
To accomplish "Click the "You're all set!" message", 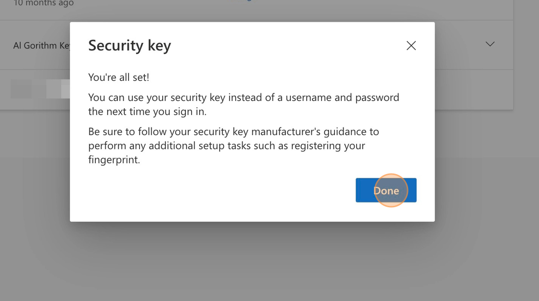I will click(x=119, y=77).
